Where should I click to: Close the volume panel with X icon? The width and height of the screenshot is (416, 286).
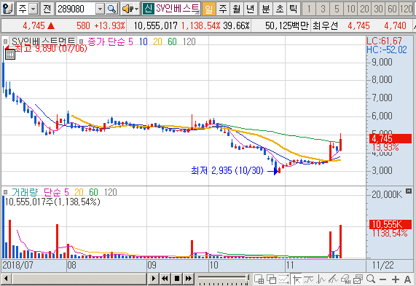(409, 191)
